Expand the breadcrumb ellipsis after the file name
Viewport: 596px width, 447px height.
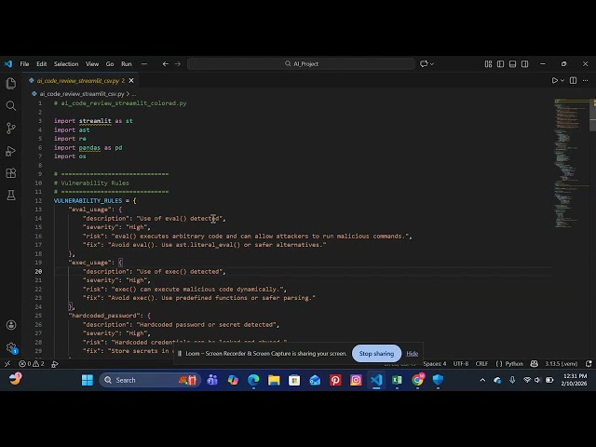(x=133, y=93)
